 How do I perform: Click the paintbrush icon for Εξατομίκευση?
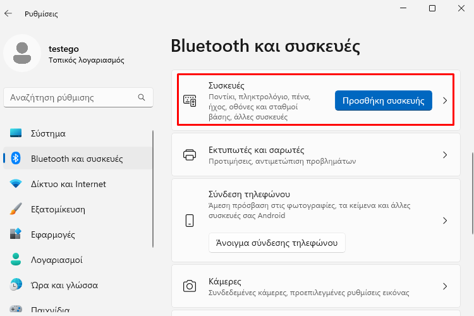(x=16, y=209)
